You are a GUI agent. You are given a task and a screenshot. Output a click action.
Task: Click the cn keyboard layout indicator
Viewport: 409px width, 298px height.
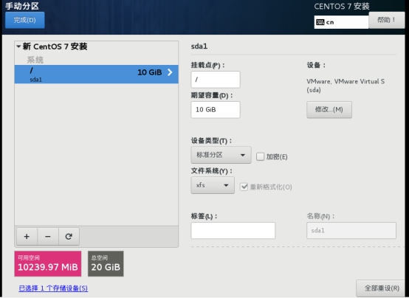341,22
